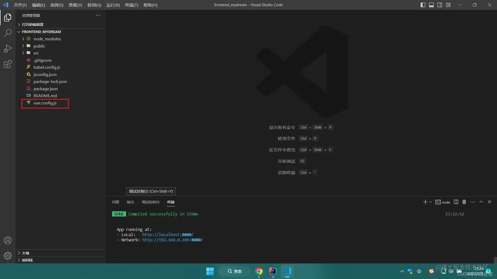497x279 pixels.
Task: Open the 运行(R) menu
Action: coord(113,5)
